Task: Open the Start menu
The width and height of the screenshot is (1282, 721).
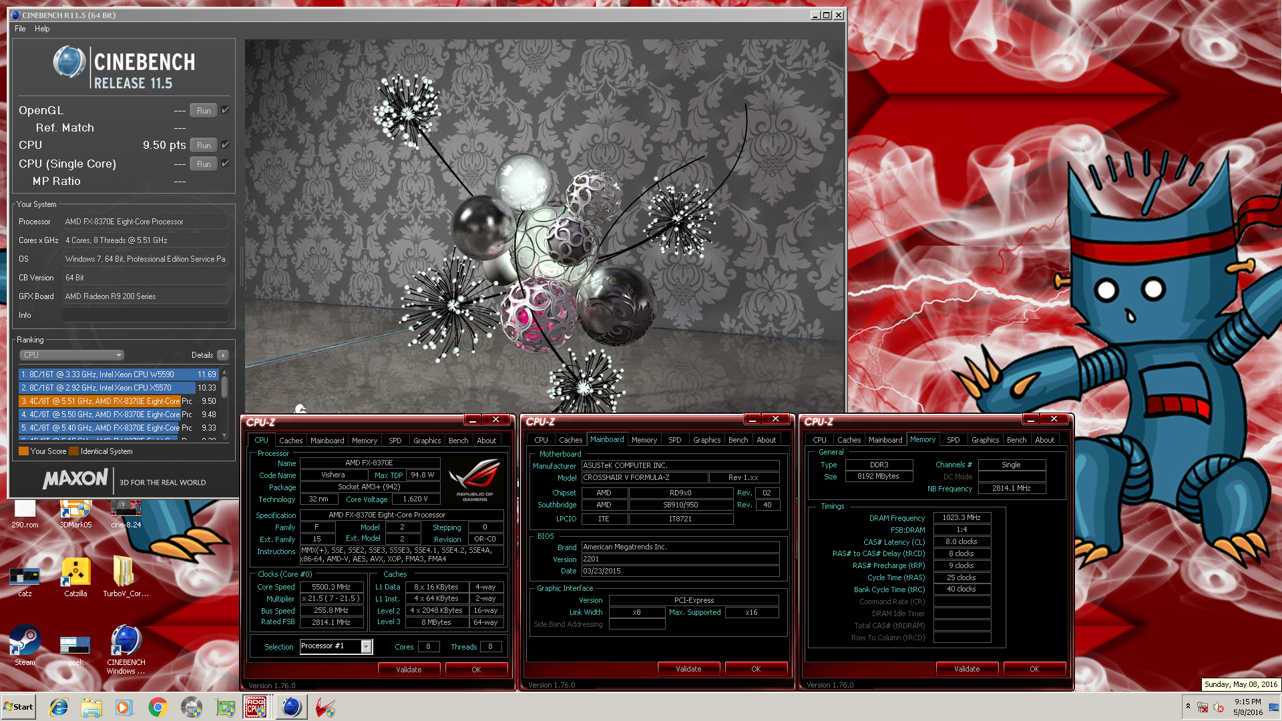Action: pyautogui.click(x=19, y=707)
